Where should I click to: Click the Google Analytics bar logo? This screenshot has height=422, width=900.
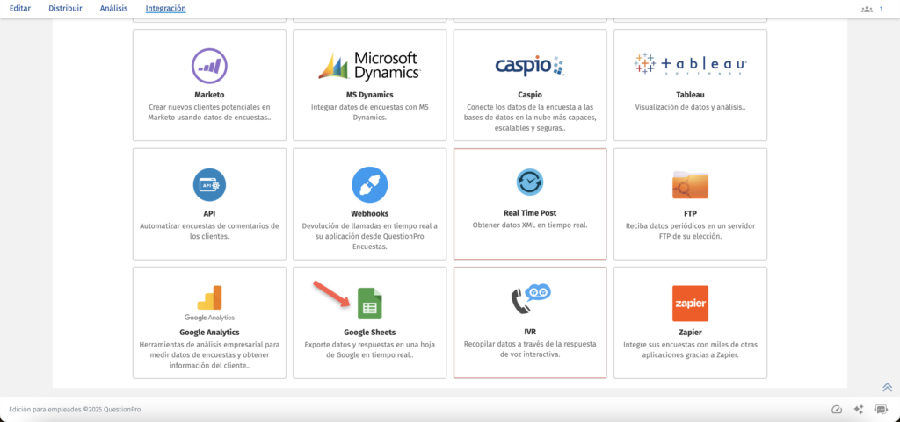209,304
